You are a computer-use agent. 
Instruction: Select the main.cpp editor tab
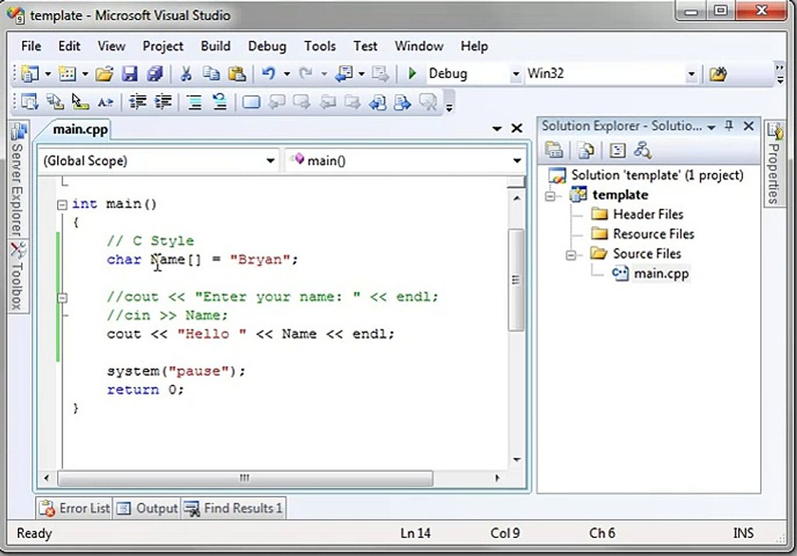tap(80, 130)
